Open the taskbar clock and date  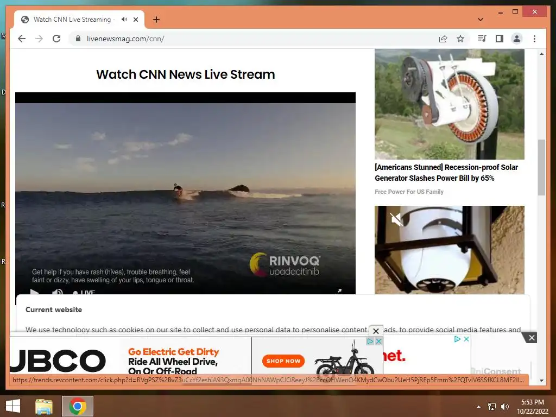[x=533, y=407]
